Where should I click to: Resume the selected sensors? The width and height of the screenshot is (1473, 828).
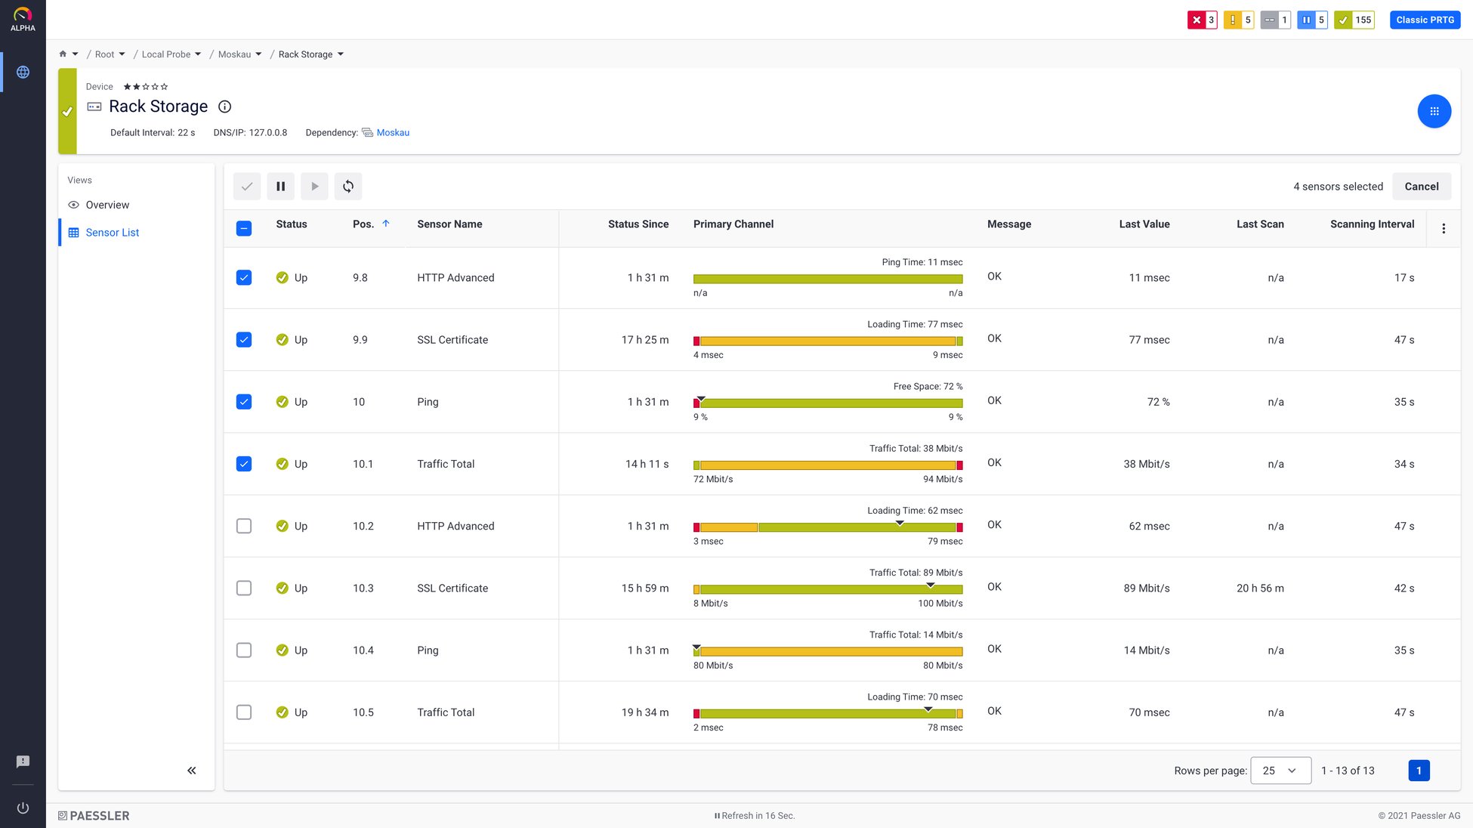(x=314, y=186)
